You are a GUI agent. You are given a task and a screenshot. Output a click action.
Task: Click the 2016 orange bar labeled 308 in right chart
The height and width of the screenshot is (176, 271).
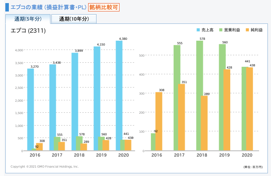[x=159, y=121]
